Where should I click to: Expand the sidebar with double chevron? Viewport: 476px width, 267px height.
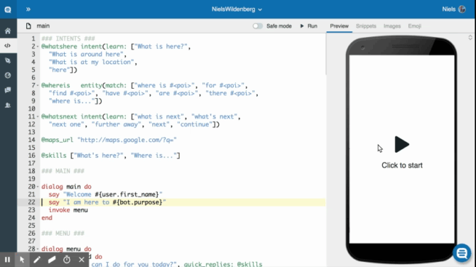pos(28,9)
